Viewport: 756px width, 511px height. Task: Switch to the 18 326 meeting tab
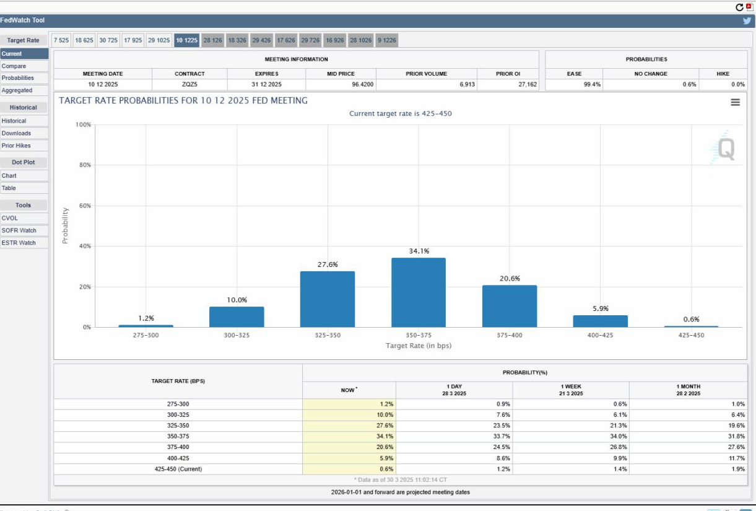pos(237,40)
